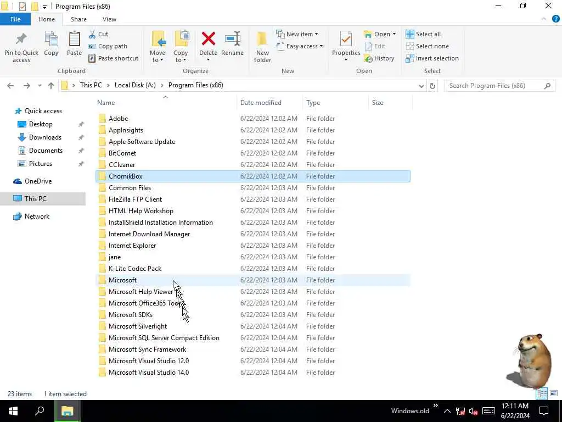The height and width of the screenshot is (422, 562).
Task: Click the taskbar search magnifier
Action: [40, 411]
